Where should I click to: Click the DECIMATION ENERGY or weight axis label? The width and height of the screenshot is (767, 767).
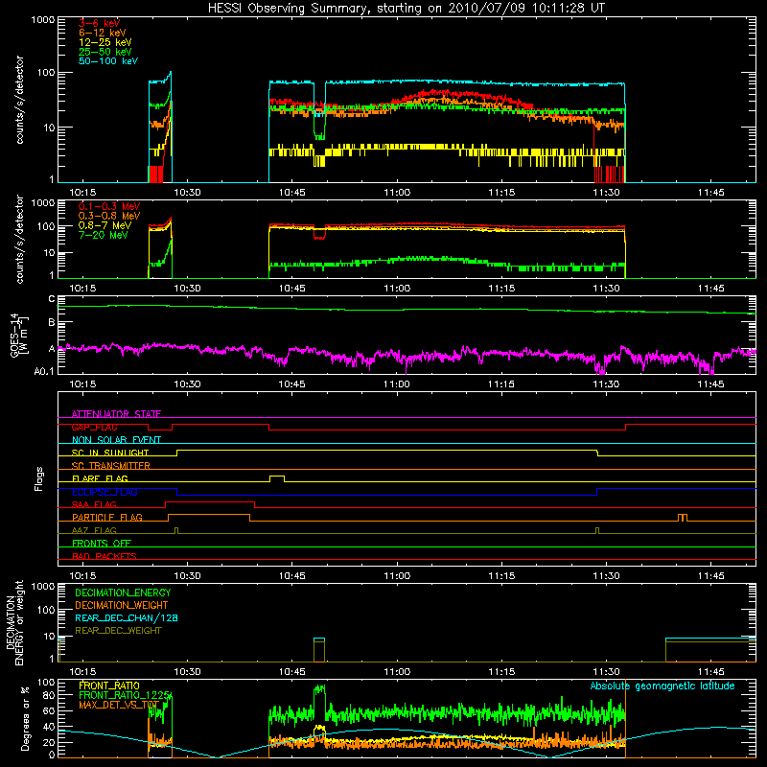pos(14,622)
